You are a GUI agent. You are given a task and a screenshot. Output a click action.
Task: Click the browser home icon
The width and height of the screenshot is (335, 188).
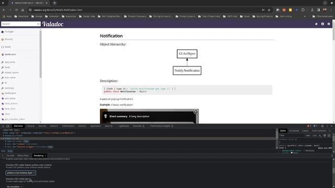pos(23,10)
